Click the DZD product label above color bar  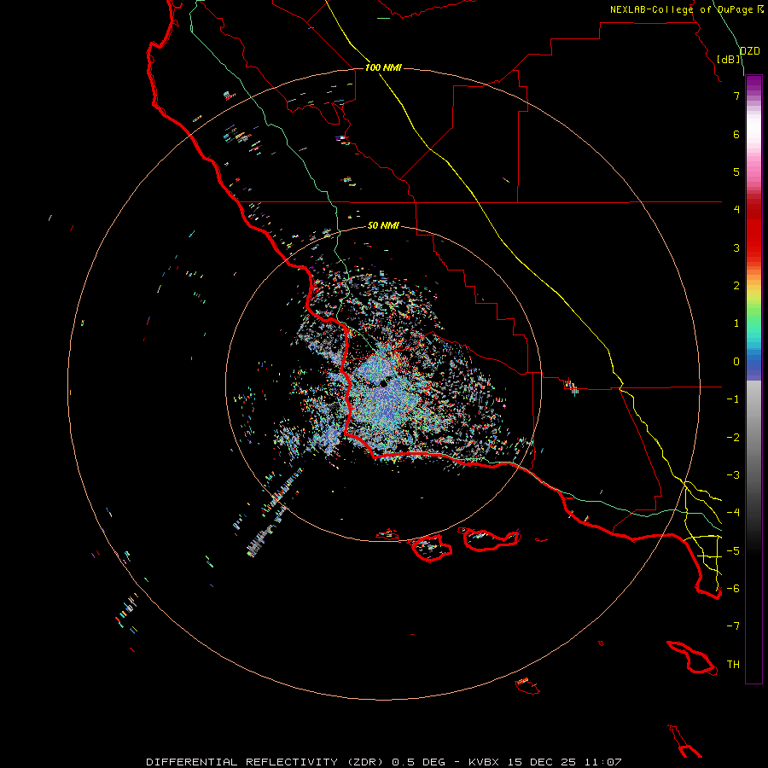[x=749, y=51]
